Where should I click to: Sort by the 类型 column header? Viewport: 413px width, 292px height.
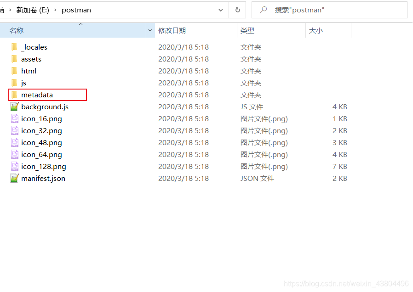pos(271,30)
